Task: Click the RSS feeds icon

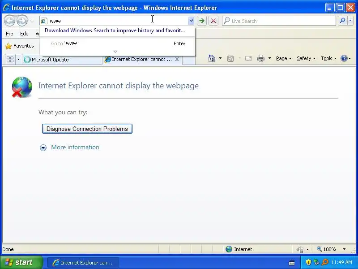Action: tap(230, 59)
